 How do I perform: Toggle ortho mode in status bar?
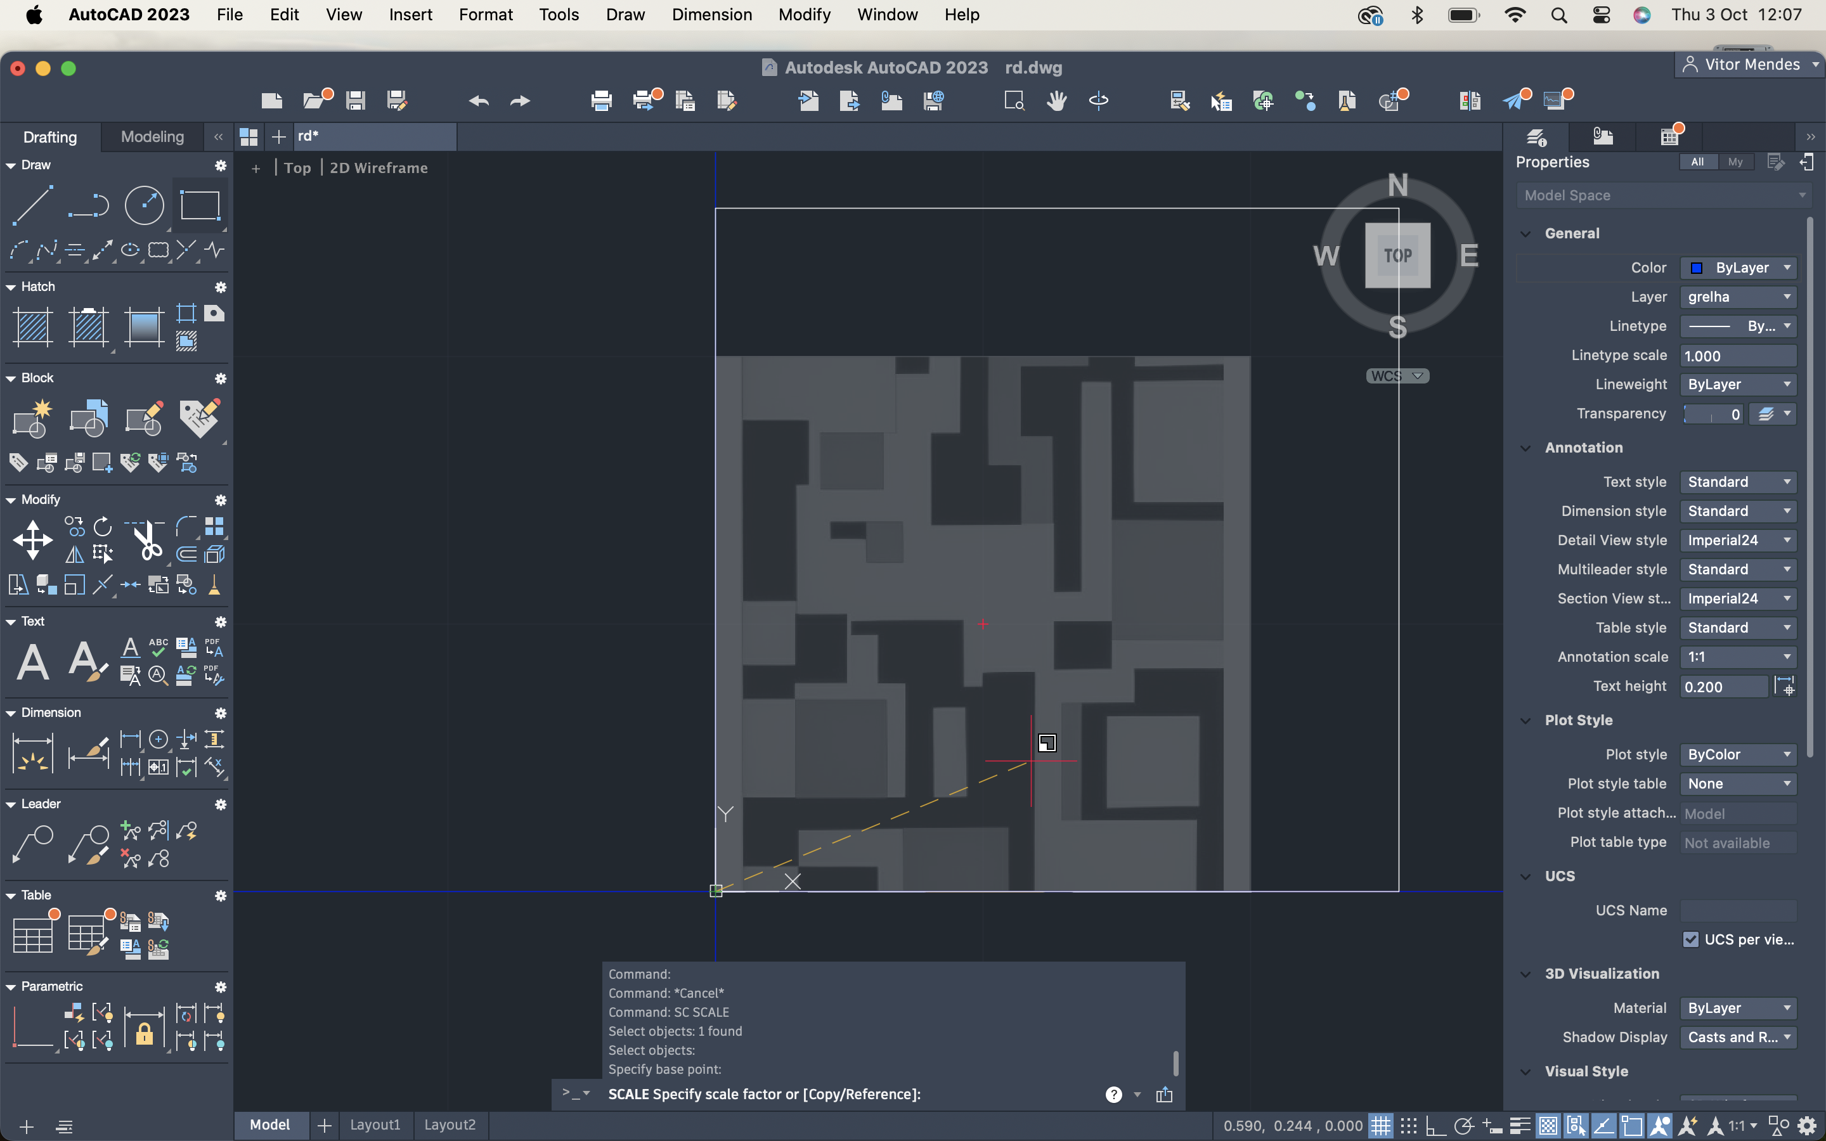pyautogui.click(x=1435, y=1126)
